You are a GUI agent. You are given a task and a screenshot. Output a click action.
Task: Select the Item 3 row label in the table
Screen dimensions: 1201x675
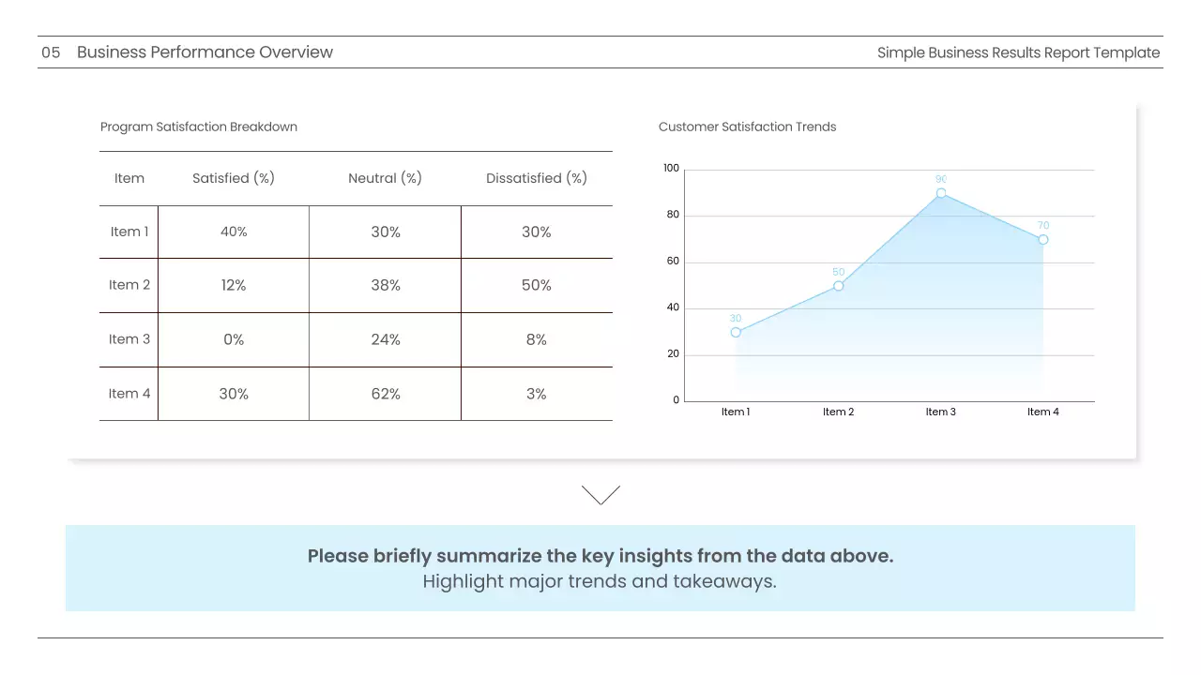point(129,339)
